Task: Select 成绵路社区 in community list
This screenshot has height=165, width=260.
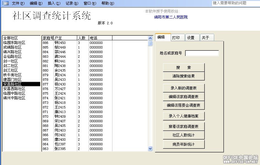Action: [x=21, y=47]
